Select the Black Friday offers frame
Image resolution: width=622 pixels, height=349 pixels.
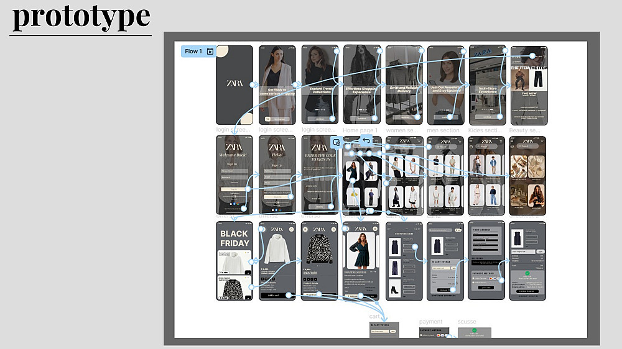(x=234, y=261)
